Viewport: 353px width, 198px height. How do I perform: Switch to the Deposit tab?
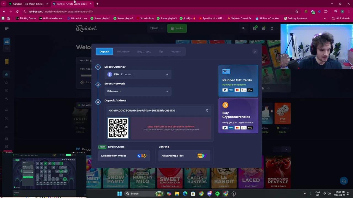(x=104, y=51)
